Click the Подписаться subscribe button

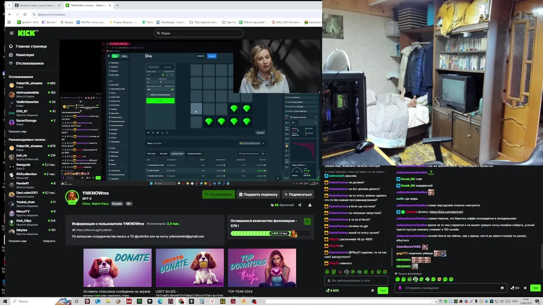coord(297,194)
